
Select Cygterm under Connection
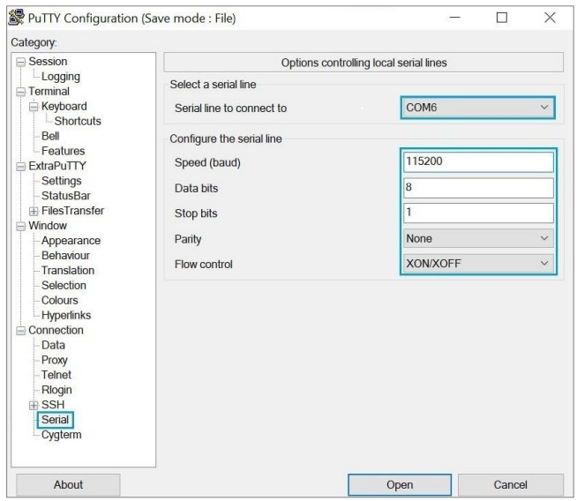(x=61, y=435)
